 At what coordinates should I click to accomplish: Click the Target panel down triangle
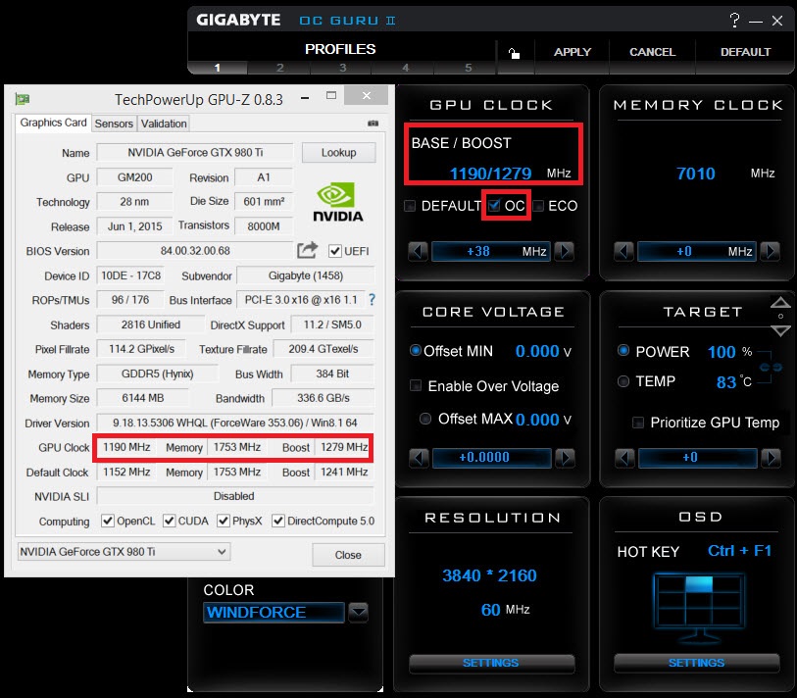pos(780,330)
